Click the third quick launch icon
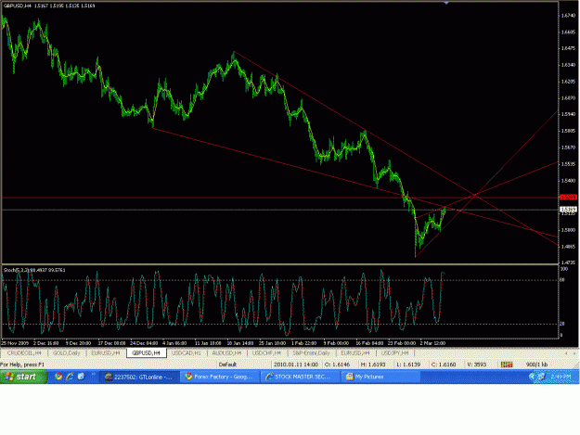This screenshot has height=435, width=580. pyautogui.click(x=81, y=377)
